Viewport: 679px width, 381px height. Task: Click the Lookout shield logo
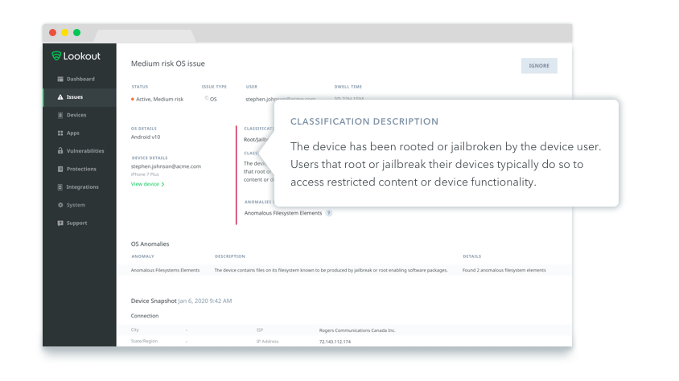coord(56,56)
